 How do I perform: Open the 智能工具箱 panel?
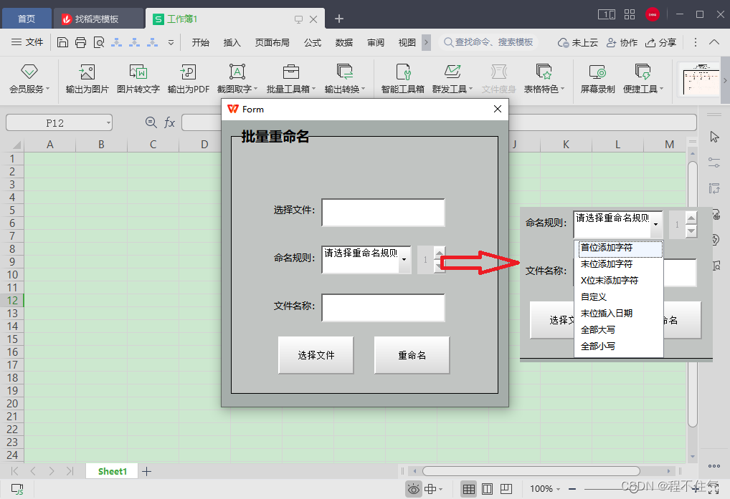click(x=402, y=79)
